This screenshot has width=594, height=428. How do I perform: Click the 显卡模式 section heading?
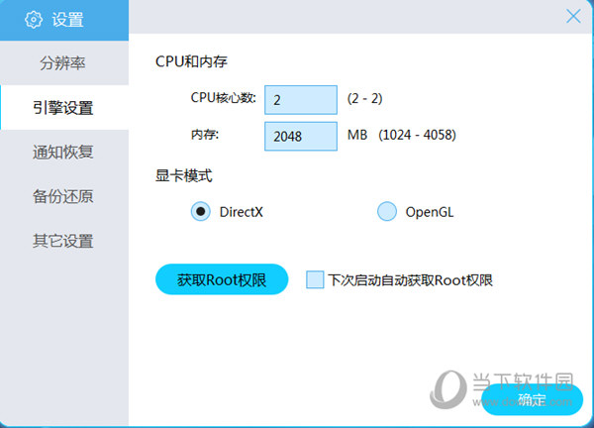click(x=184, y=175)
